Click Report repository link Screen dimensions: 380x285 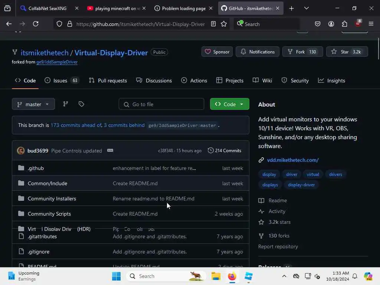tap(278, 246)
